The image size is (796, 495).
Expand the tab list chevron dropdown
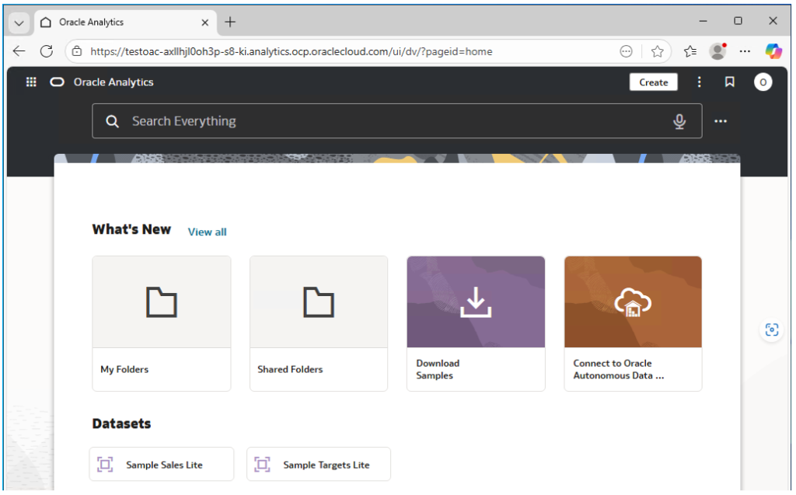coord(19,23)
